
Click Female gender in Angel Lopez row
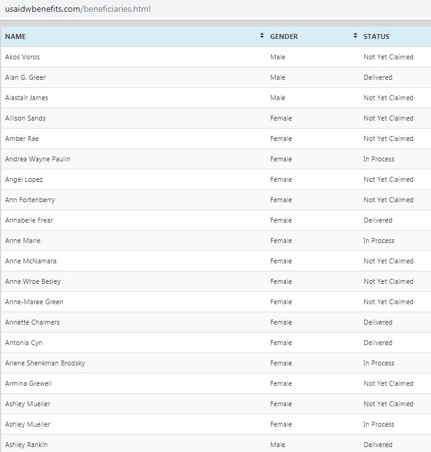coord(281,179)
